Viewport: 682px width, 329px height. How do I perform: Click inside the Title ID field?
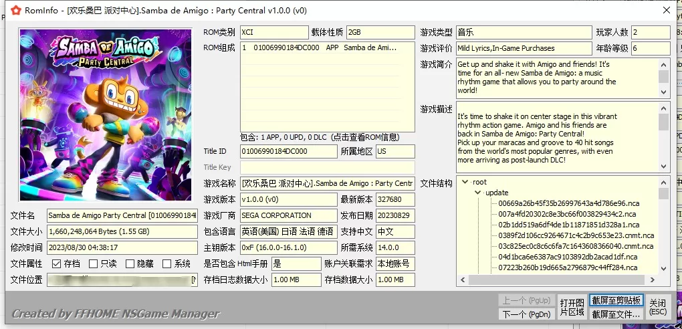click(x=289, y=151)
